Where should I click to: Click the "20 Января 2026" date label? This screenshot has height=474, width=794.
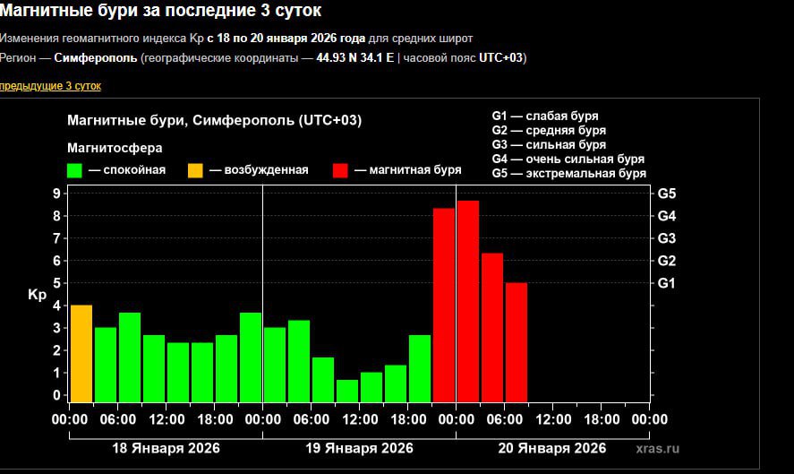click(552, 448)
